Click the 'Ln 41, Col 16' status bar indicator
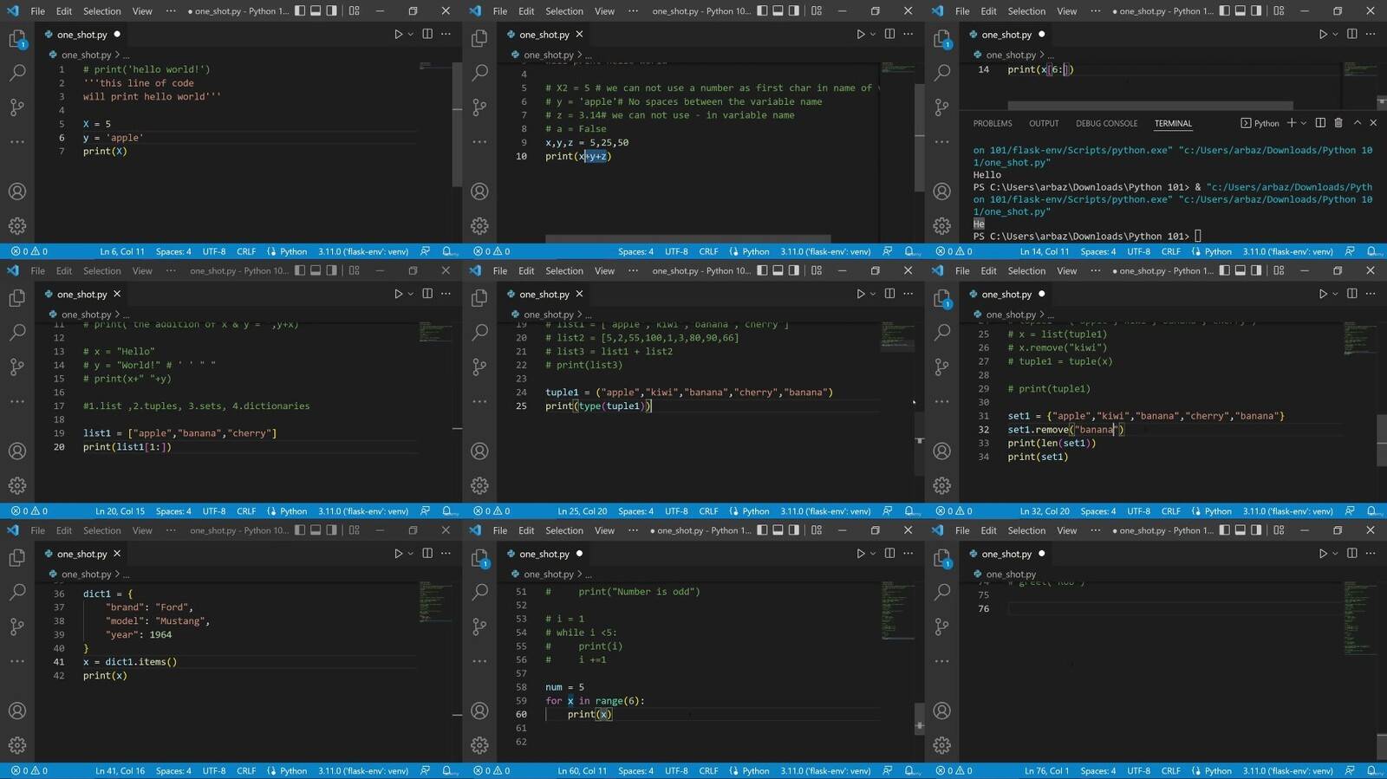This screenshot has height=779, width=1387. (120, 770)
